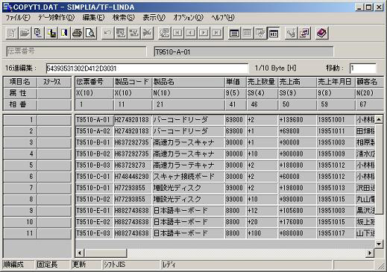Go to the next record with the toolbar arrow
387x272 pixels.
[x=204, y=33]
